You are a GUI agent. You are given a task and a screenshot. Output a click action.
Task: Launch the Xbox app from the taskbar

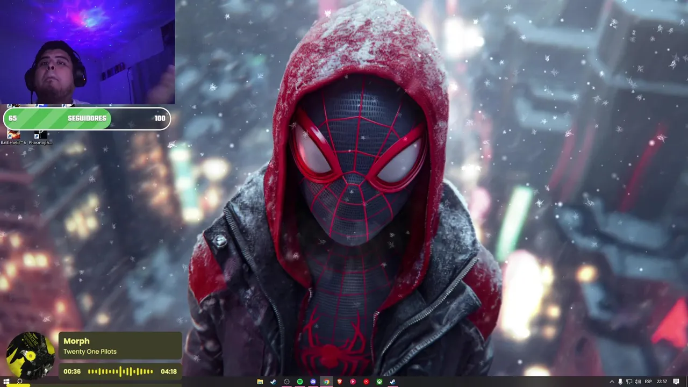[x=379, y=382]
